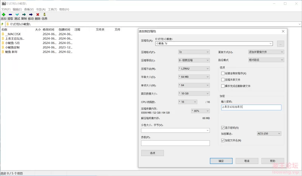Open the File (文件) menu
The image size is (302, 176).
(x=6, y=9)
